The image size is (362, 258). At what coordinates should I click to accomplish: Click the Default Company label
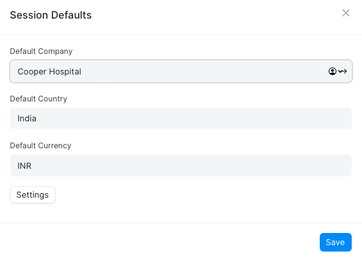coord(41,51)
